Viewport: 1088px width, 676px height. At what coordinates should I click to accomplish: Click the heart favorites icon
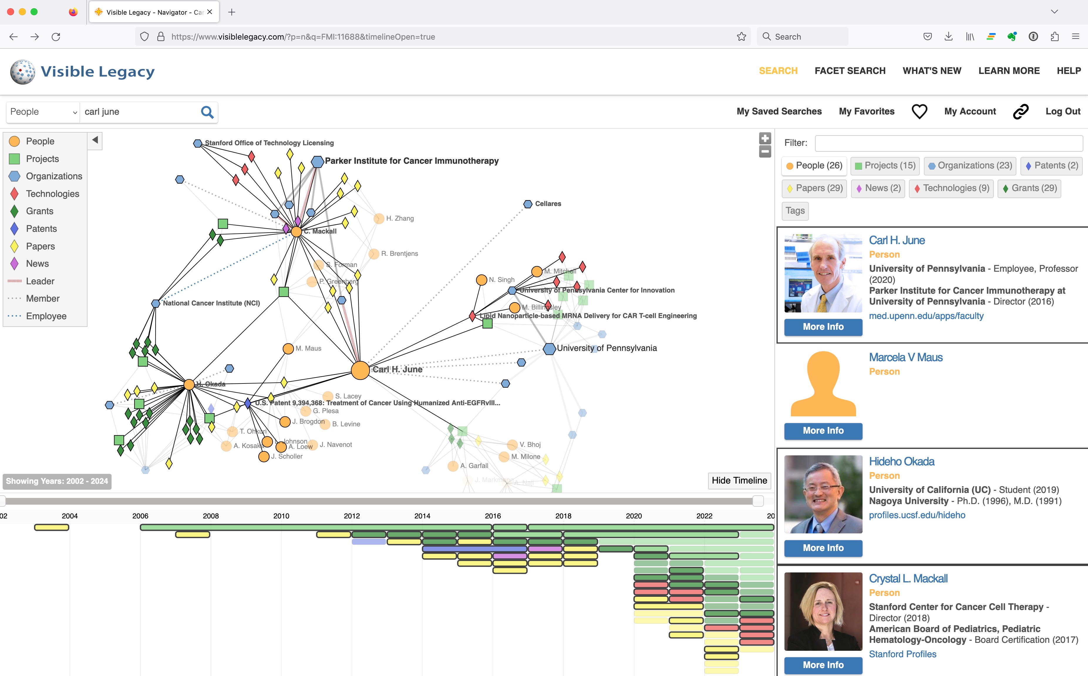(x=919, y=111)
